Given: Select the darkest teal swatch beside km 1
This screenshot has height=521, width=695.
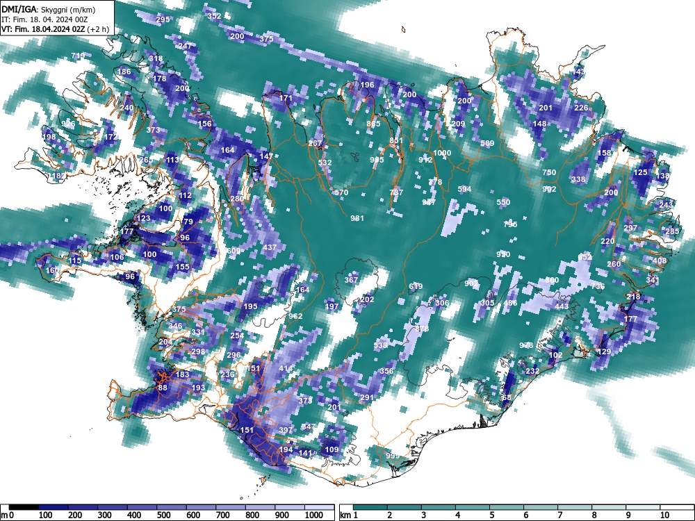Looking at the screenshot, I should [x=370, y=507].
